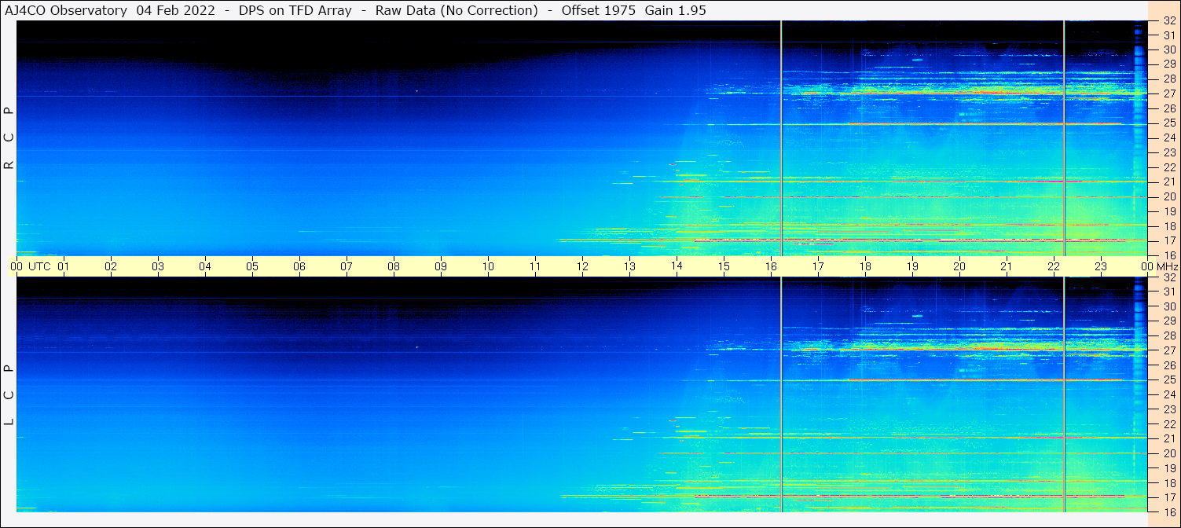
Task: Click the 31 MHz label of the LCP panel
Action: pos(1169,291)
